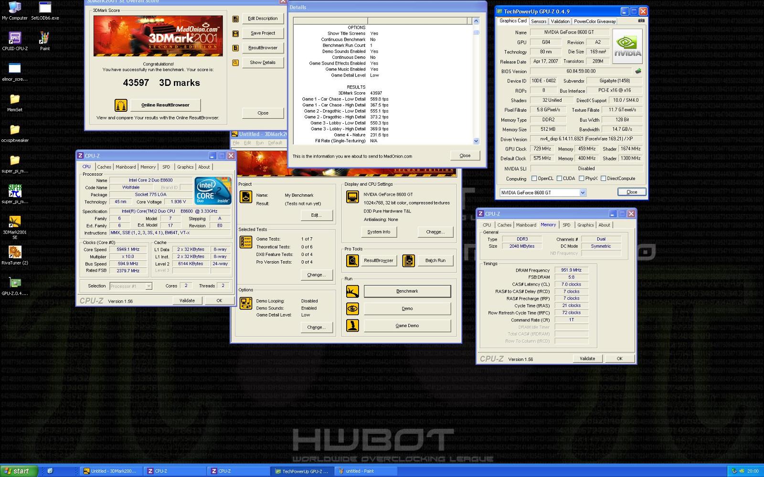Switch to Validation tab in GPU-Z
This screenshot has width=764, height=477.
pyautogui.click(x=560, y=21)
